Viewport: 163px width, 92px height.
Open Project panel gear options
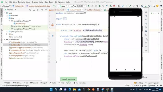click(42, 10)
